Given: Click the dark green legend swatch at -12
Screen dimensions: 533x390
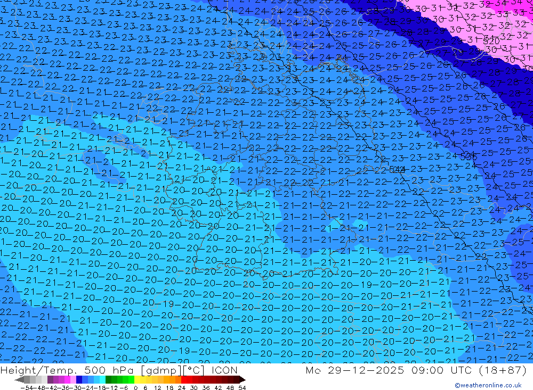Looking at the screenshot, I should coord(108,379).
